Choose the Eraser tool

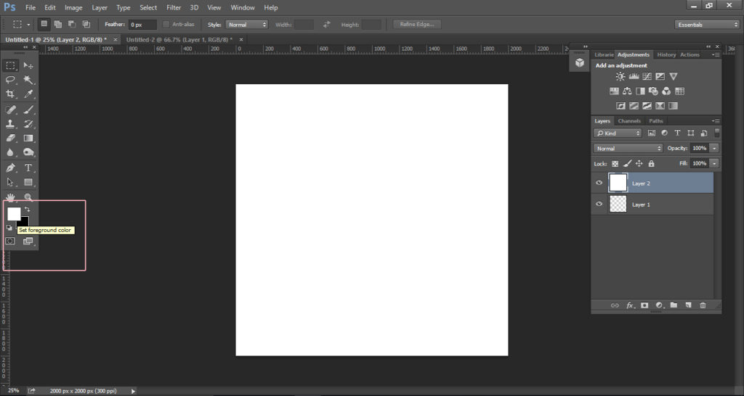(x=11, y=138)
